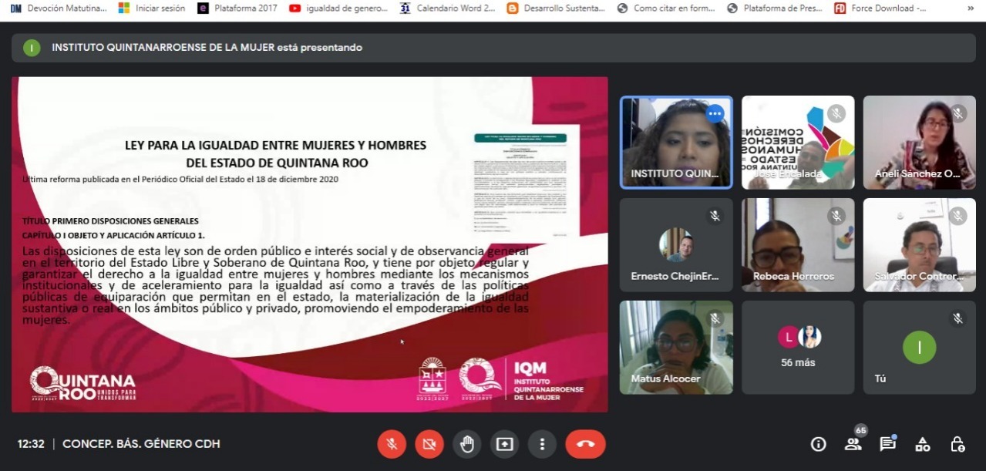
Task: Turn on the camera
Action: [x=429, y=444]
